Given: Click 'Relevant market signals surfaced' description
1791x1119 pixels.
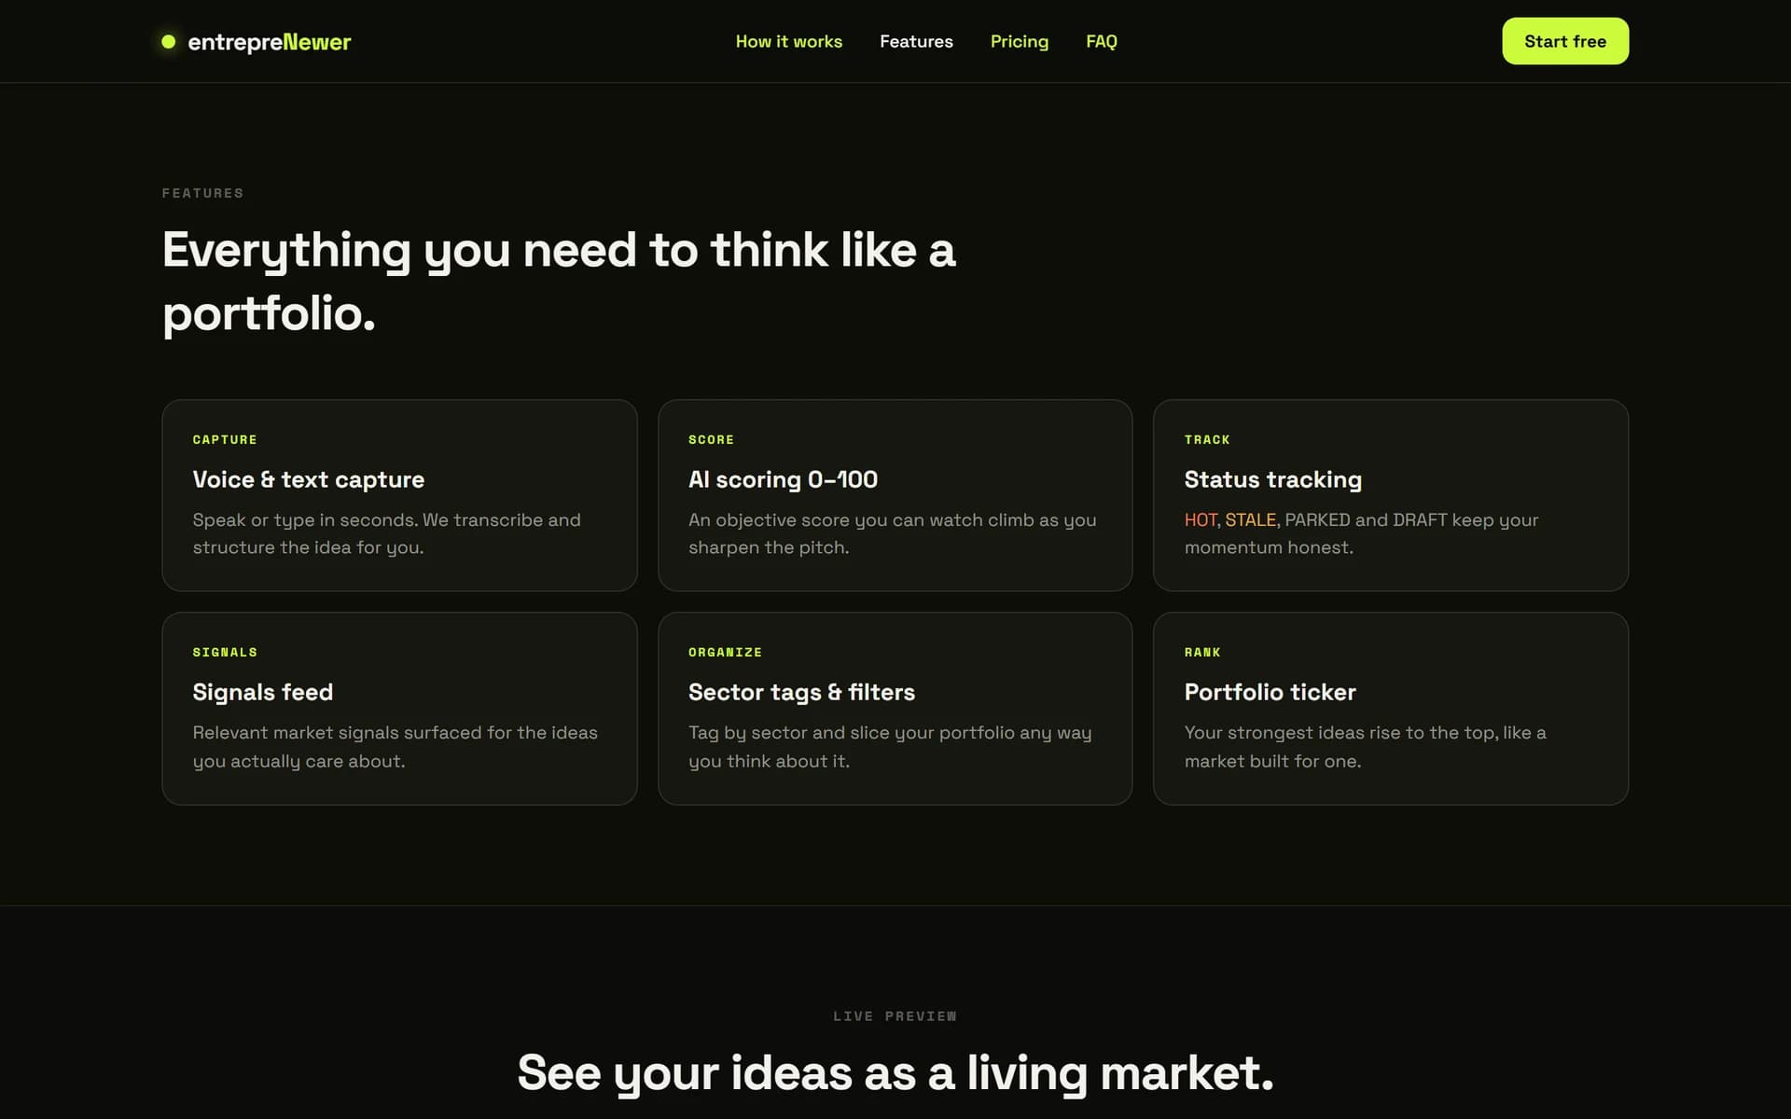Looking at the screenshot, I should click(395, 747).
